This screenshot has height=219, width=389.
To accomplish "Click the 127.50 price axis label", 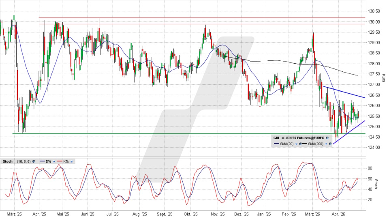I will [x=374, y=74].
